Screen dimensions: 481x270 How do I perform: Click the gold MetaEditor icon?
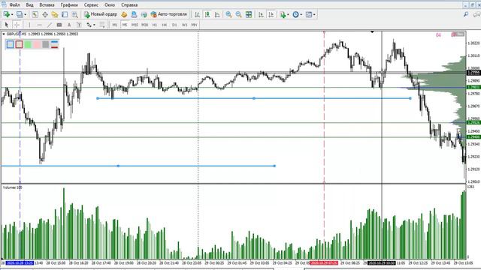point(124,14)
